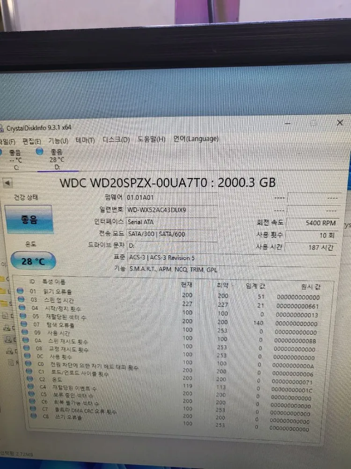
Task: Click the status dot of attribute C7
Action: click(x=33, y=408)
